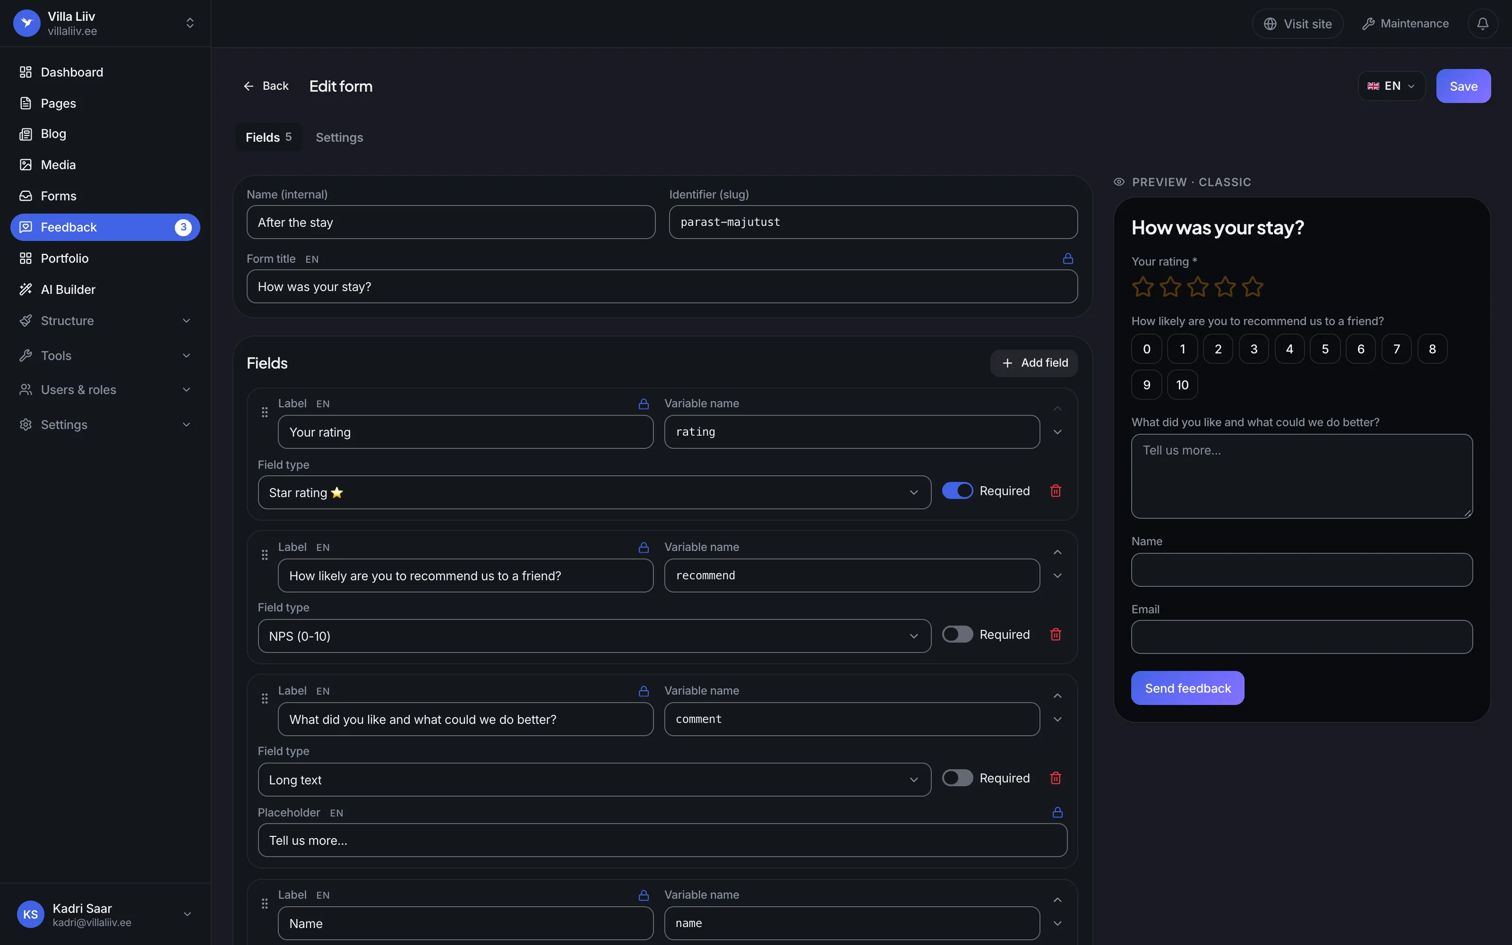Viewport: 1512px width, 945px height.
Task: Enable Required toggle for NPS field
Action: coord(957,635)
